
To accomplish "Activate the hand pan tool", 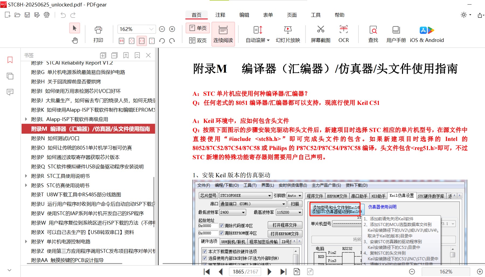I will tap(75, 40).
